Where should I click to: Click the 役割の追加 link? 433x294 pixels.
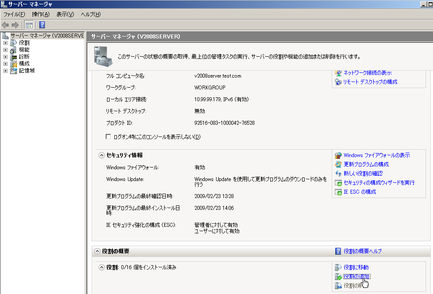tap(356, 277)
